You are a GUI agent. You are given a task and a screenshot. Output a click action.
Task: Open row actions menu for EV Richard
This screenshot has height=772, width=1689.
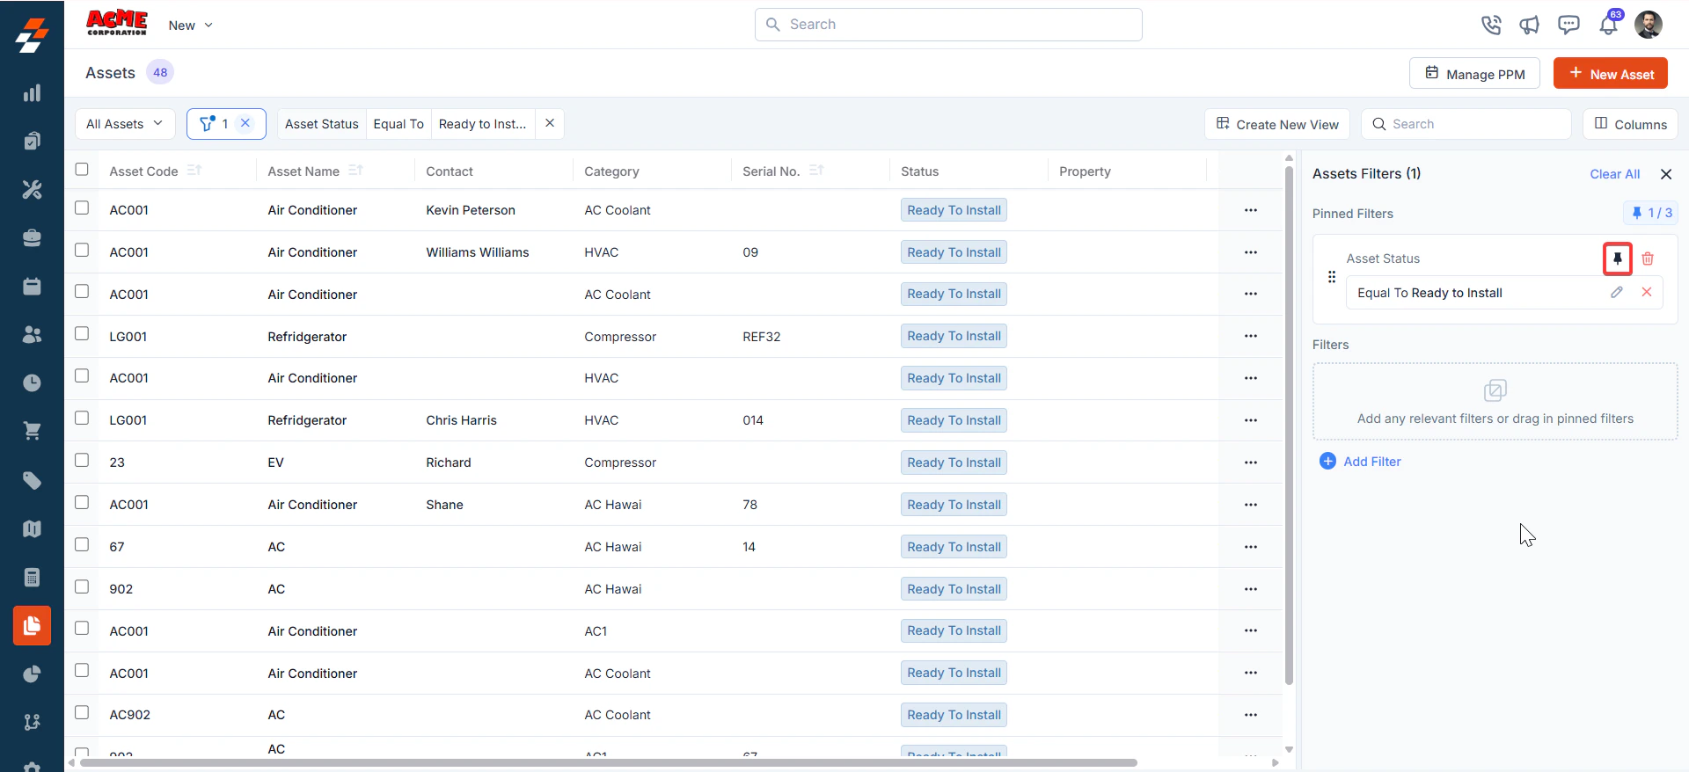tap(1251, 462)
